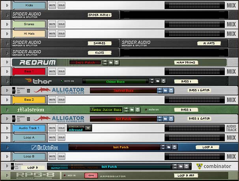The width and height of the screenshot is (239, 181).
Task: Click the Malström logo
Action: (x=31, y=109)
